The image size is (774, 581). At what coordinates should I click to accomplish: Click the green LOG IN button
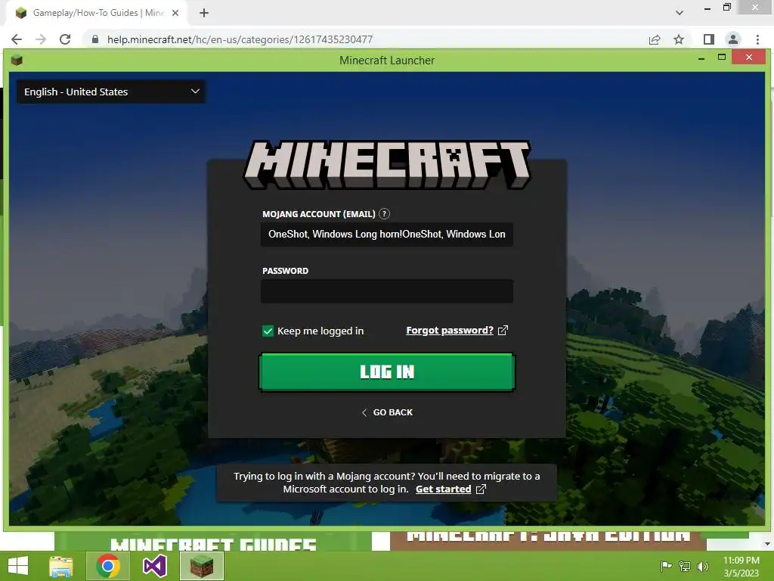pyautogui.click(x=387, y=372)
